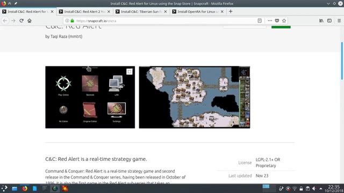Open the page actions three-dot menu
Image resolution: width=344 pixels, height=193 pixels.
[x=270, y=20]
